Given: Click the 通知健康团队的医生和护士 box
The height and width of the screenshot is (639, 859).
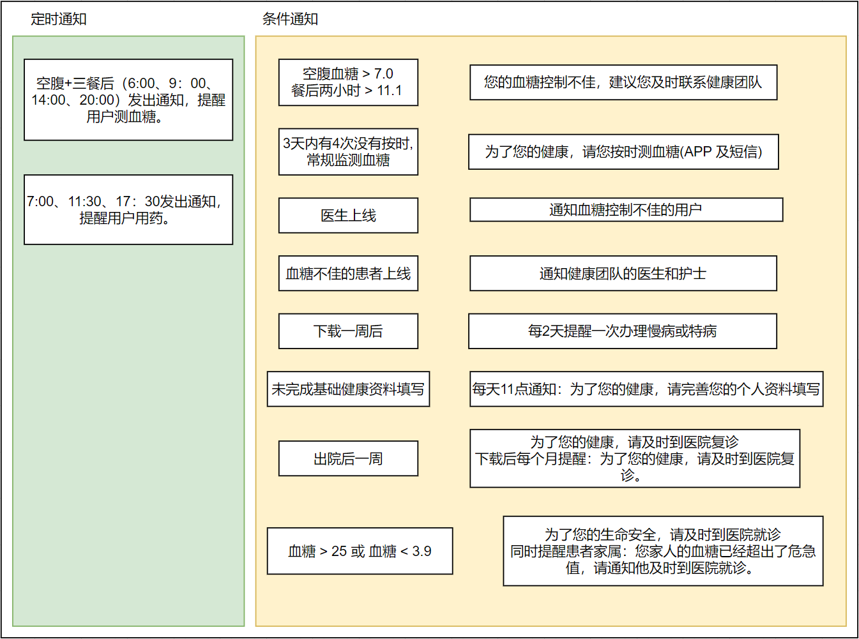Looking at the screenshot, I should click(623, 274).
